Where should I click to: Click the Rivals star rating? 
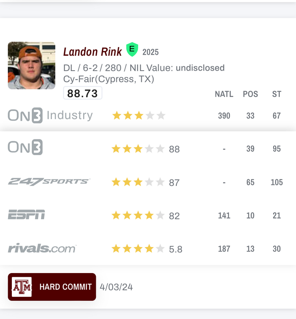138,249
